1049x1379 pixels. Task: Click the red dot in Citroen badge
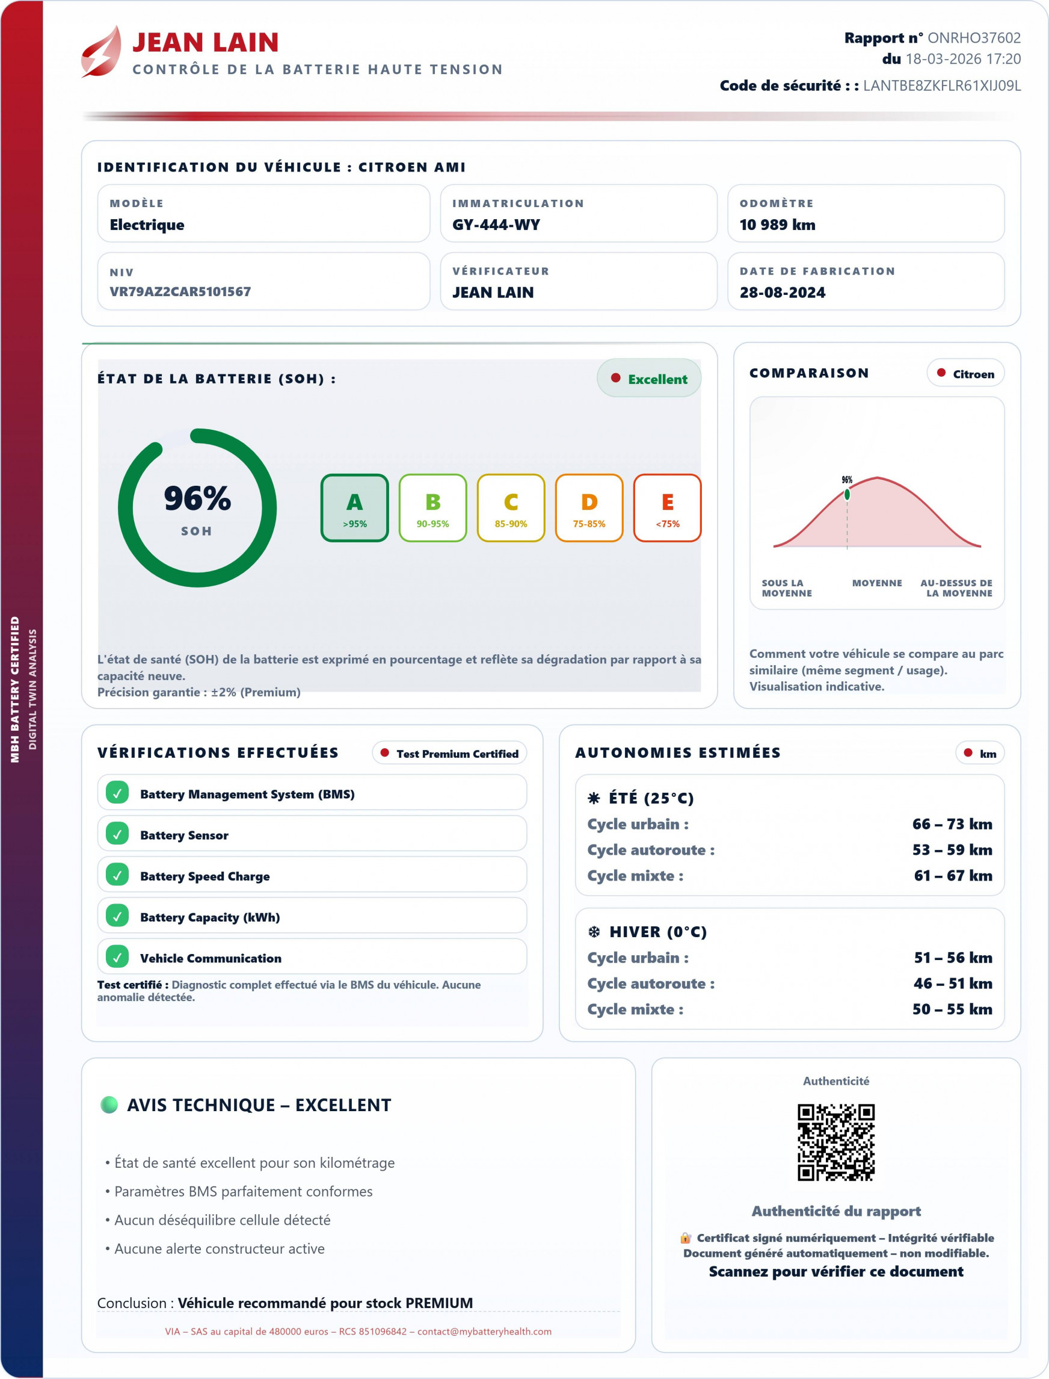point(941,373)
